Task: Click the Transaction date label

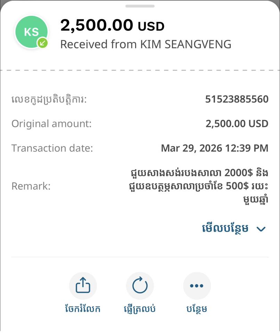Action: [52, 148]
